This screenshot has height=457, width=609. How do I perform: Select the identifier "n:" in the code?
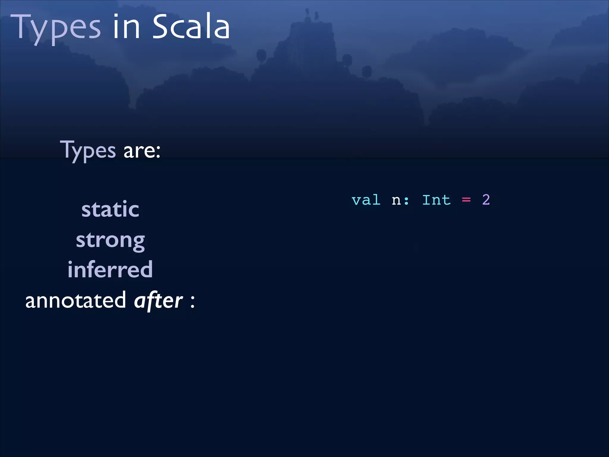400,200
